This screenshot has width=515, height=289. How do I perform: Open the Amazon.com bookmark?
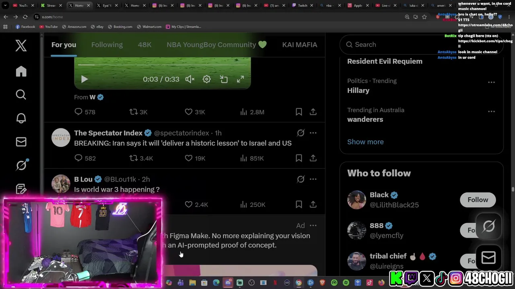coord(74,27)
